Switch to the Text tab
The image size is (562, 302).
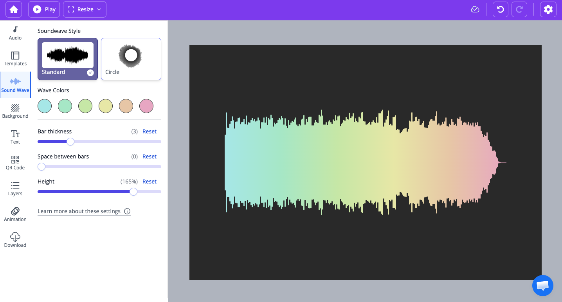[15, 137]
